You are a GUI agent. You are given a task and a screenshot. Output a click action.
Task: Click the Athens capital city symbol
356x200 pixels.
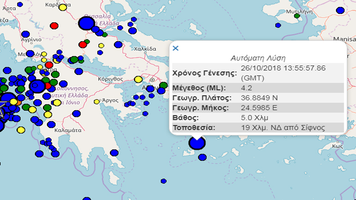[152, 80]
